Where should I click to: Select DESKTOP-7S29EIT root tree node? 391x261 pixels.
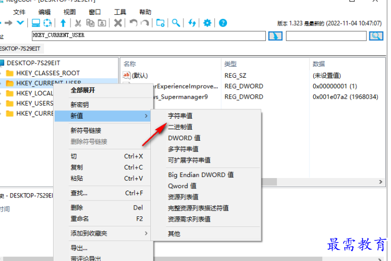[34, 63]
